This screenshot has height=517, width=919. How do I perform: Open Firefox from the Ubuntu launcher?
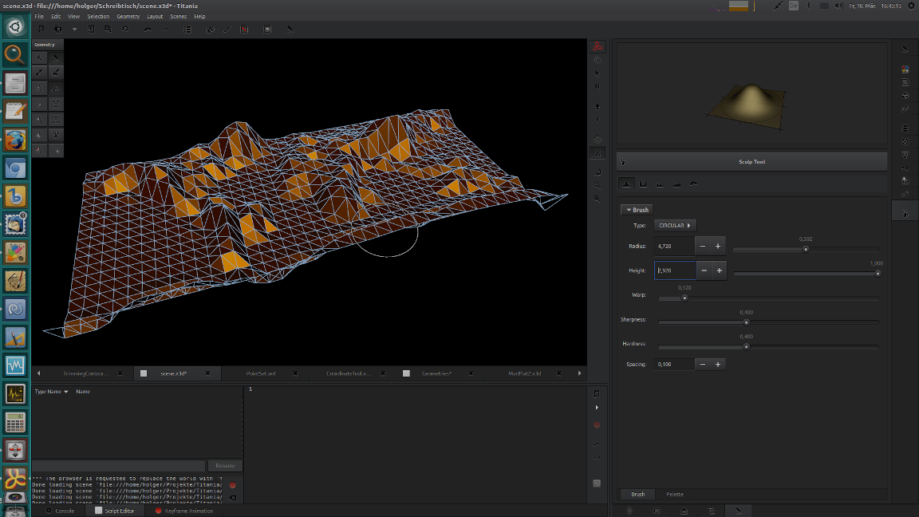click(15, 140)
